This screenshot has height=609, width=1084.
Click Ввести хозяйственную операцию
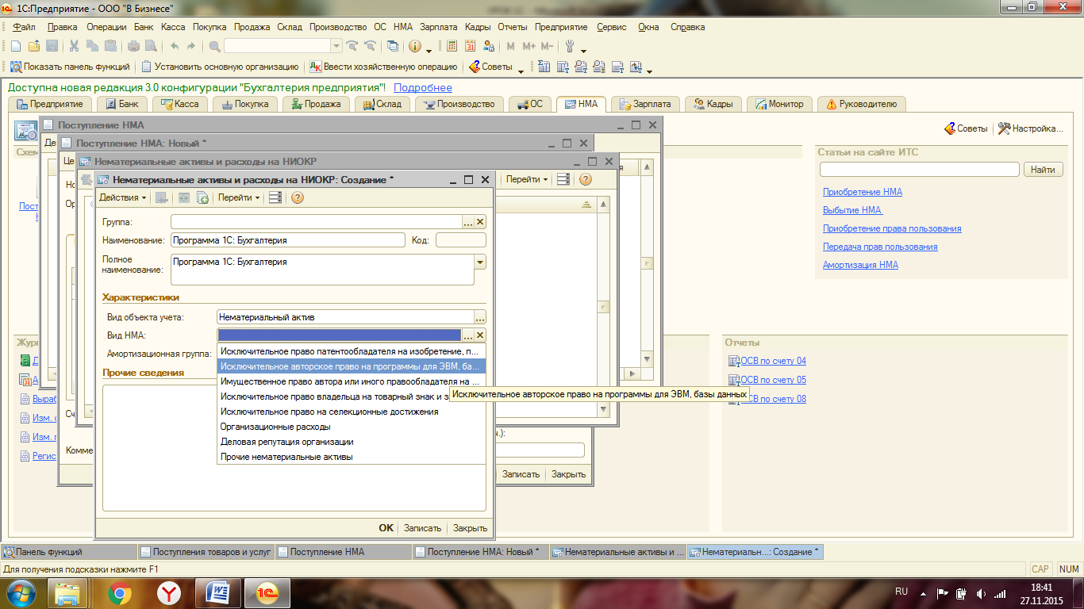(x=384, y=67)
